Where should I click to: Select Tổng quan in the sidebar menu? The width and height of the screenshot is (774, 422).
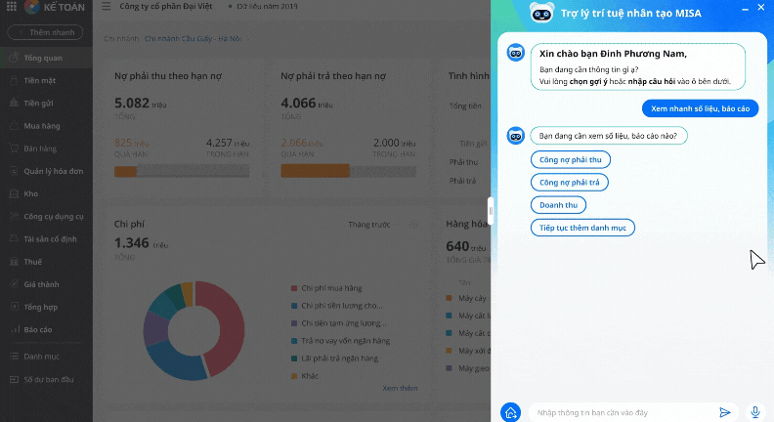[x=43, y=58]
